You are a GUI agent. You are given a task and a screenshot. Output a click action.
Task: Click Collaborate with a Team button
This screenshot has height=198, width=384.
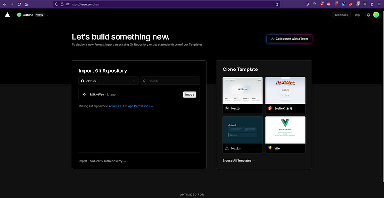(x=289, y=39)
